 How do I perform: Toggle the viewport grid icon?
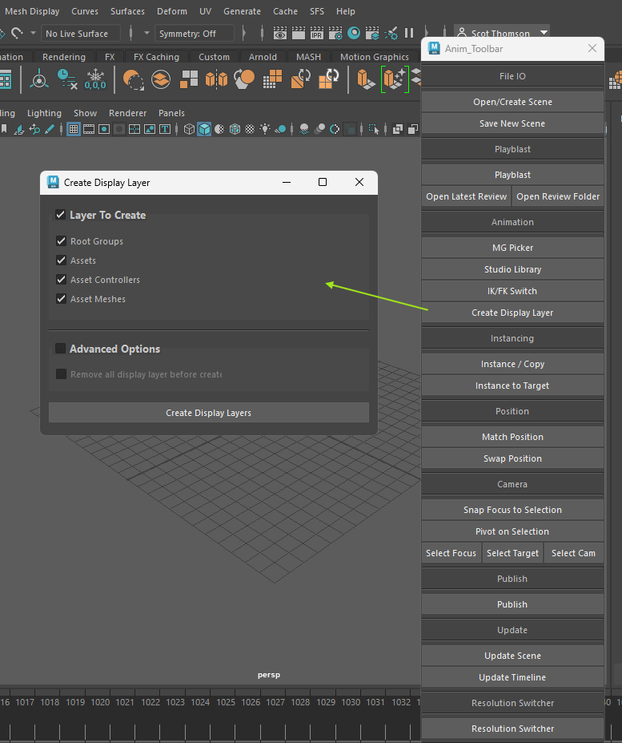coord(74,129)
